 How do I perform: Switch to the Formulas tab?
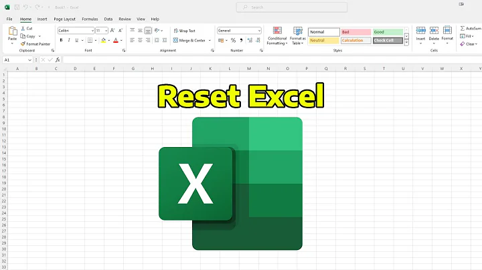tap(90, 19)
